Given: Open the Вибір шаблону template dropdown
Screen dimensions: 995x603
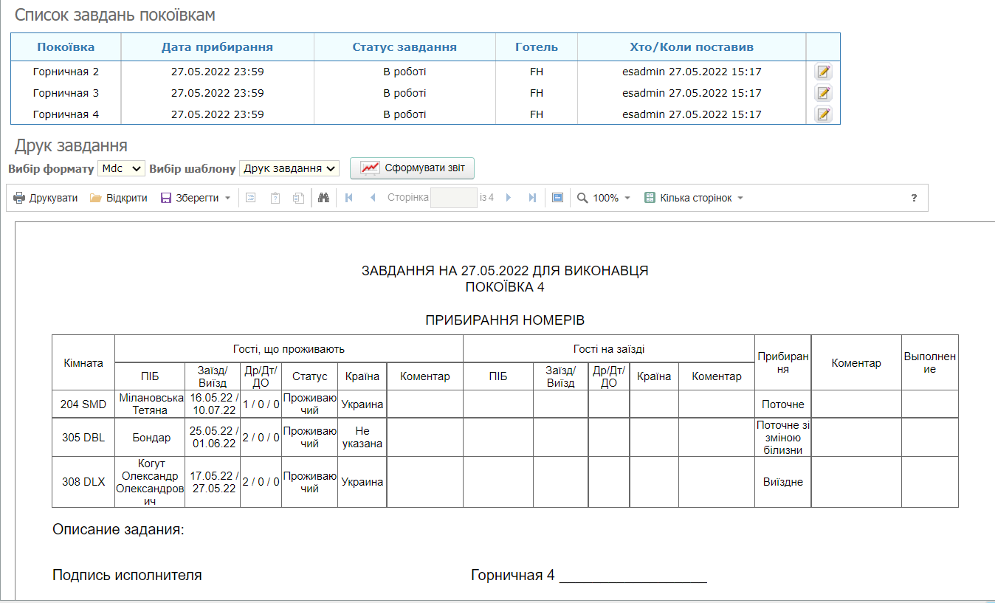Looking at the screenshot, I should pyautogui.click(x=289, y=168).
